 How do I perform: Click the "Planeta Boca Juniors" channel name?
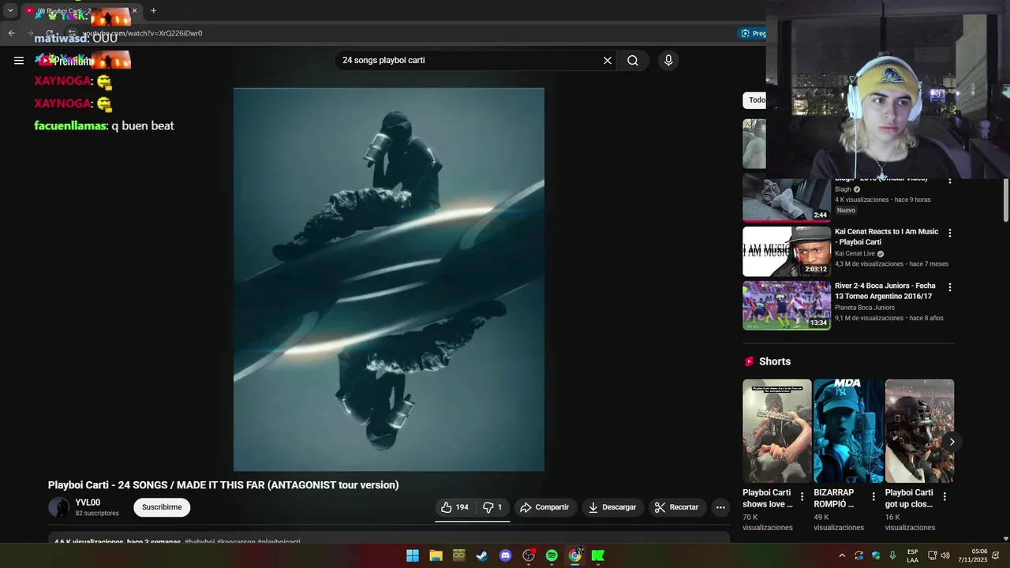(865, 308)
